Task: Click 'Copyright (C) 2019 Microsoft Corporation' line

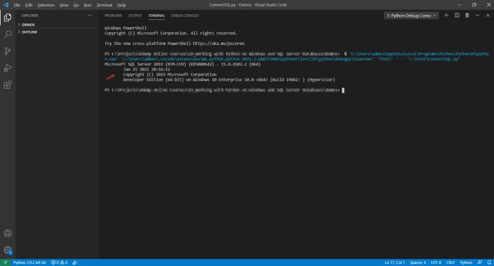Action: [x=170, y=75]
